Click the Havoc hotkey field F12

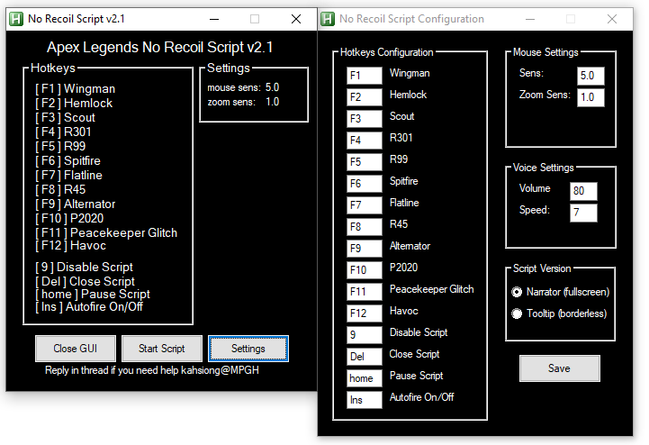365,313
